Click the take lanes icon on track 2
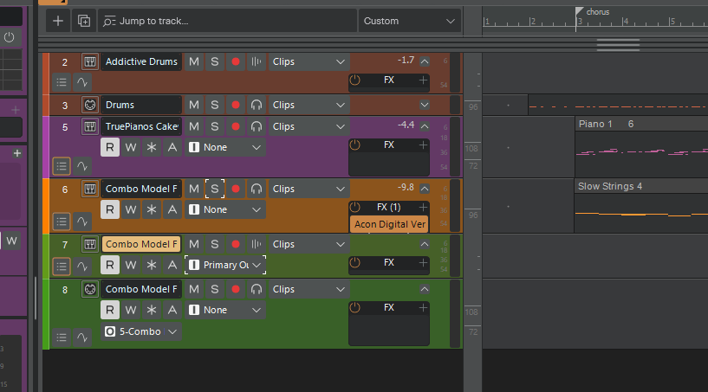708x392 pixels. click(62, 82)
